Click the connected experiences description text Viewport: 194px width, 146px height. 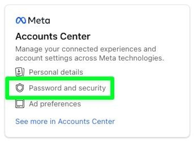pos(90,54)
